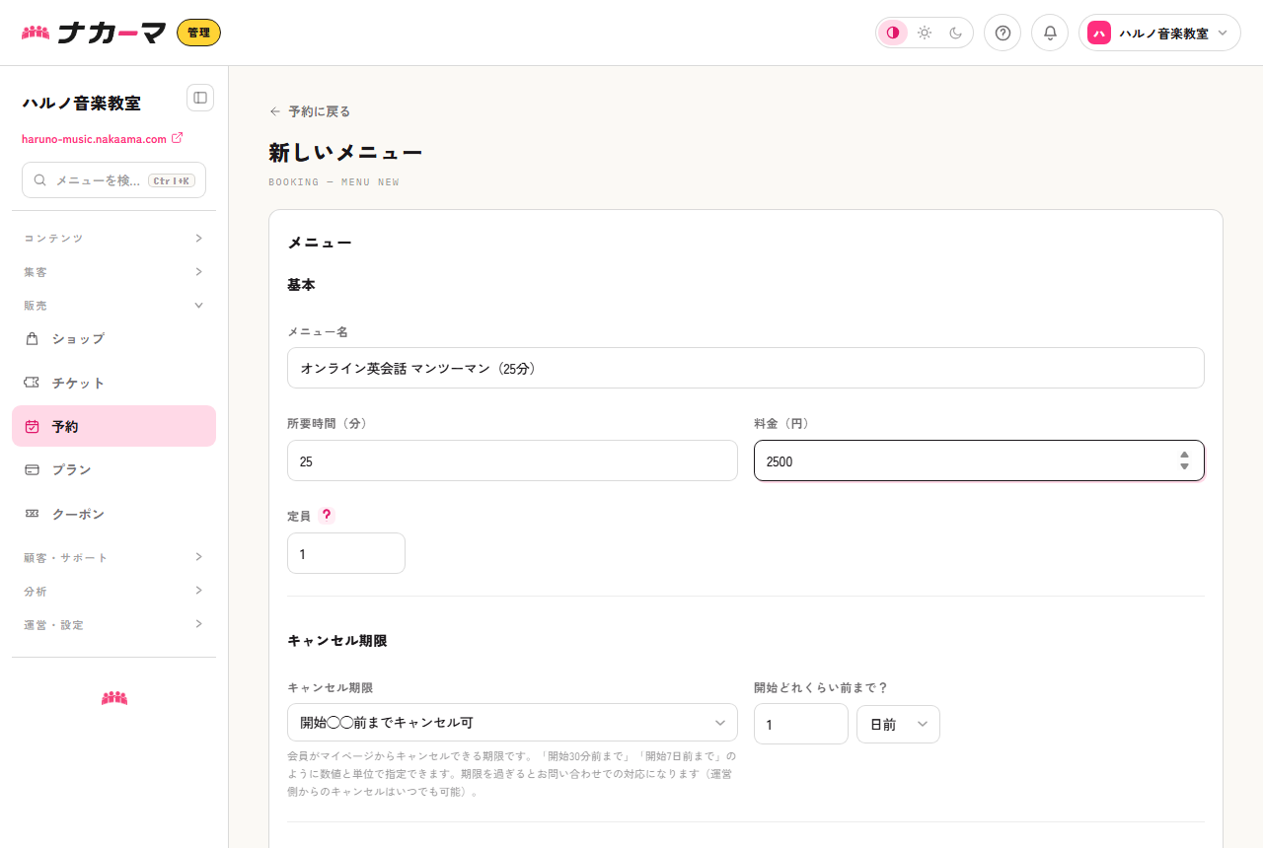Viewport: 1263px width, 848px height.
Task: Click coupon icon beside クーポン
Action: (33, 514)
